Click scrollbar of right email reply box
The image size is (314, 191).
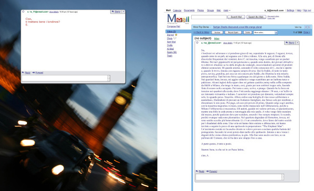(283, 177)
